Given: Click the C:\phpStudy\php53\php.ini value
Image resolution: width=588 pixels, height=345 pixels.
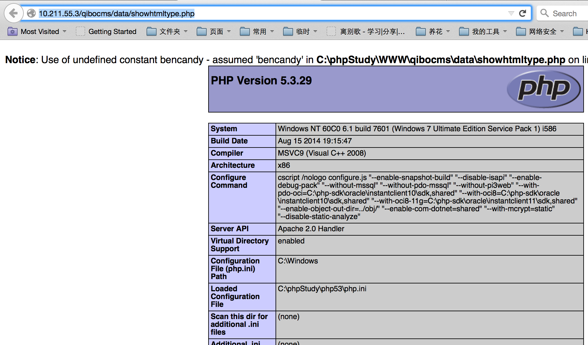Looking at the screenshot, I should tap(322, 289).
